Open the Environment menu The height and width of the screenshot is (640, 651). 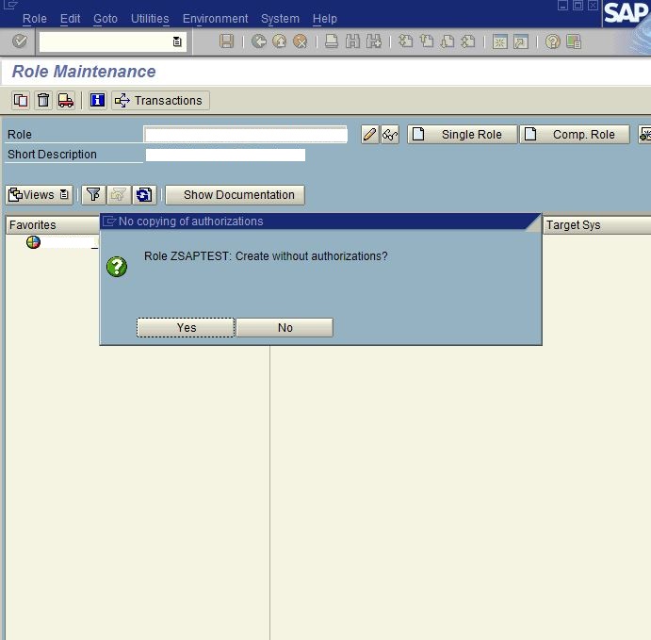[215, 19]
